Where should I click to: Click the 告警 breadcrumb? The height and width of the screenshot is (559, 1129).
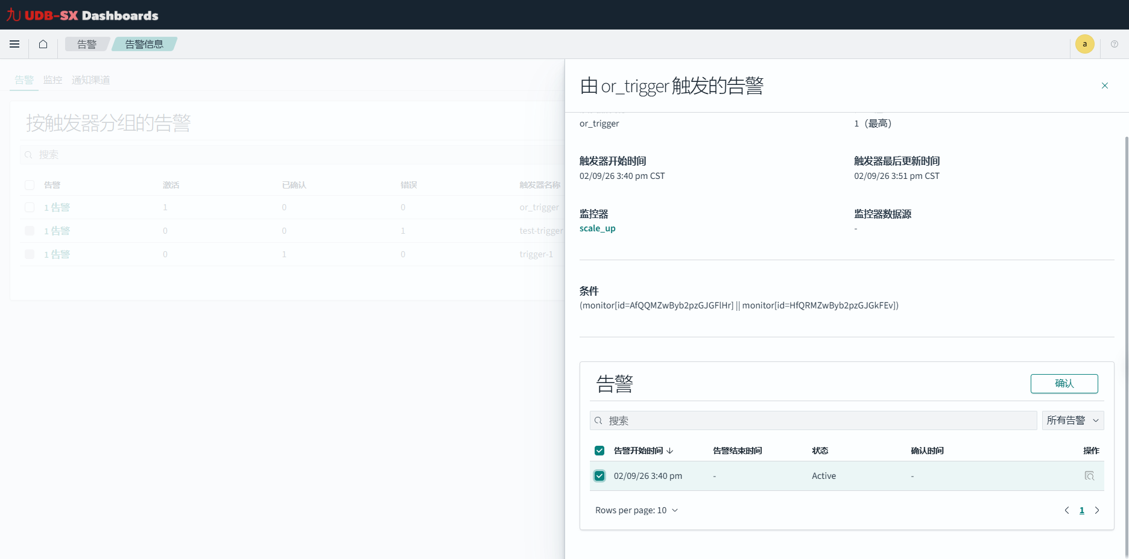[x=87, y=44]
